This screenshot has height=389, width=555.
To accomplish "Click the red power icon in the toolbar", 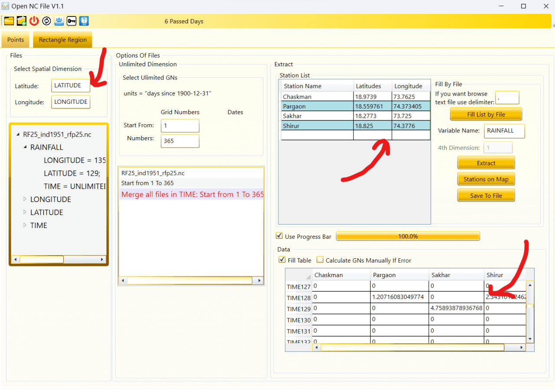I will 34,21.
